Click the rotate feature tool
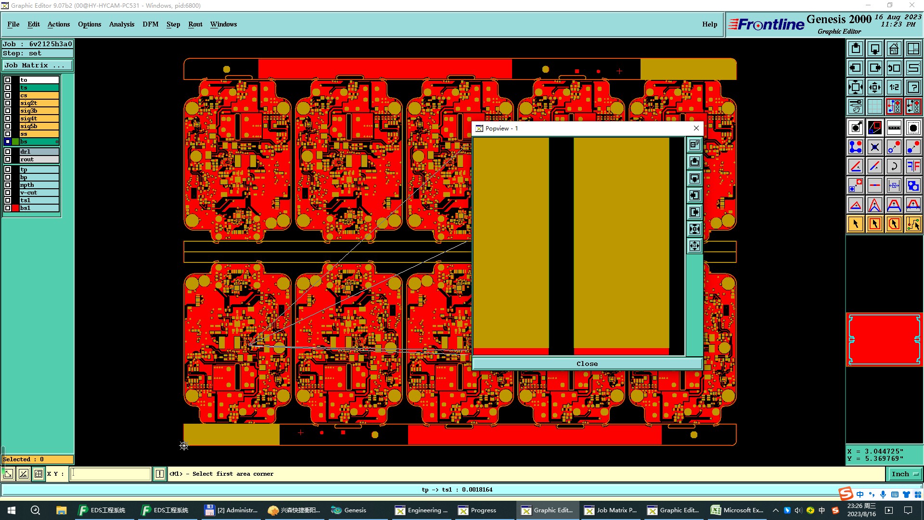Image resolution: width=924 pixels, height=520 pixels. [894, 167]
